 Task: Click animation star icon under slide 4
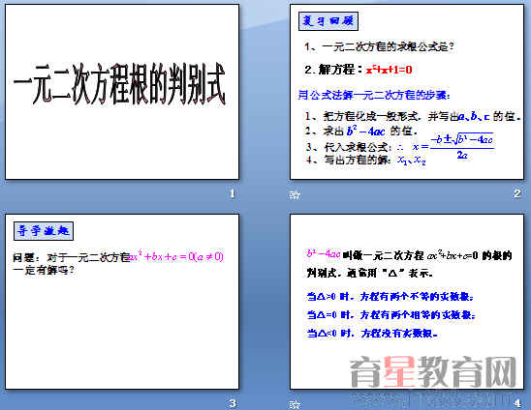pos(295,404)
